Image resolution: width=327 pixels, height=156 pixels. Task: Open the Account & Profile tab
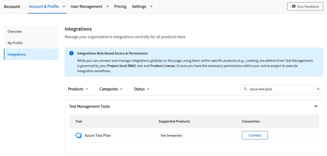(x=44, y=6)
